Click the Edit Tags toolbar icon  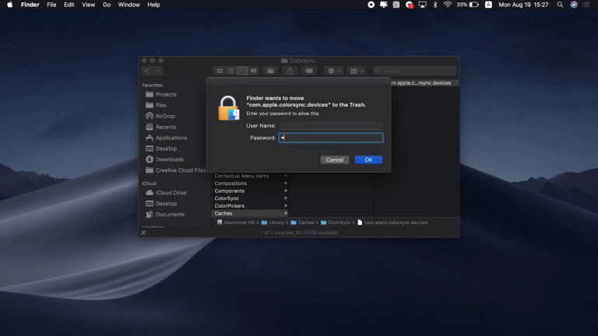[x=309, y=71]
